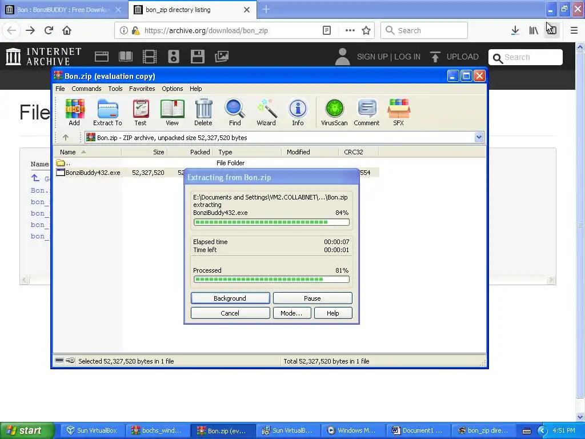Viewport: 585px width, 439px height.
Task: Cancel the extraction
Action: (230, 313)
